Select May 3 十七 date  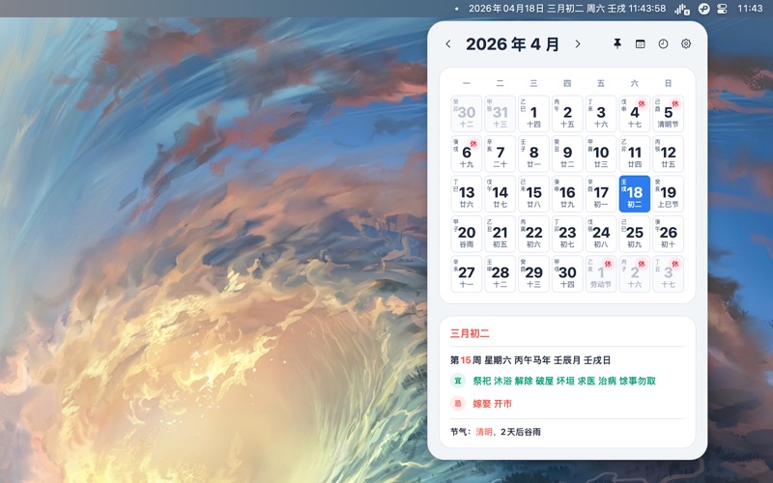(x=668, y=274)
